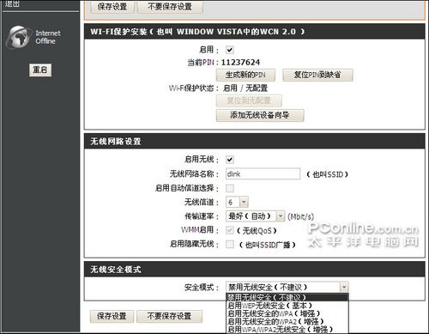Select 启用无线安全的WPA（增强）option
The width and height of the screenshot is (429, 334).
pos(287,313)
